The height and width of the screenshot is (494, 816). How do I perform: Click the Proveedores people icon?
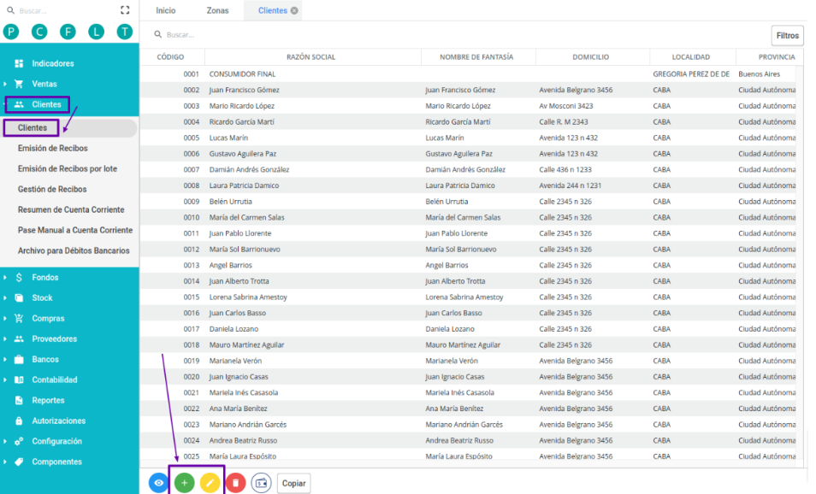click(20, 338)
